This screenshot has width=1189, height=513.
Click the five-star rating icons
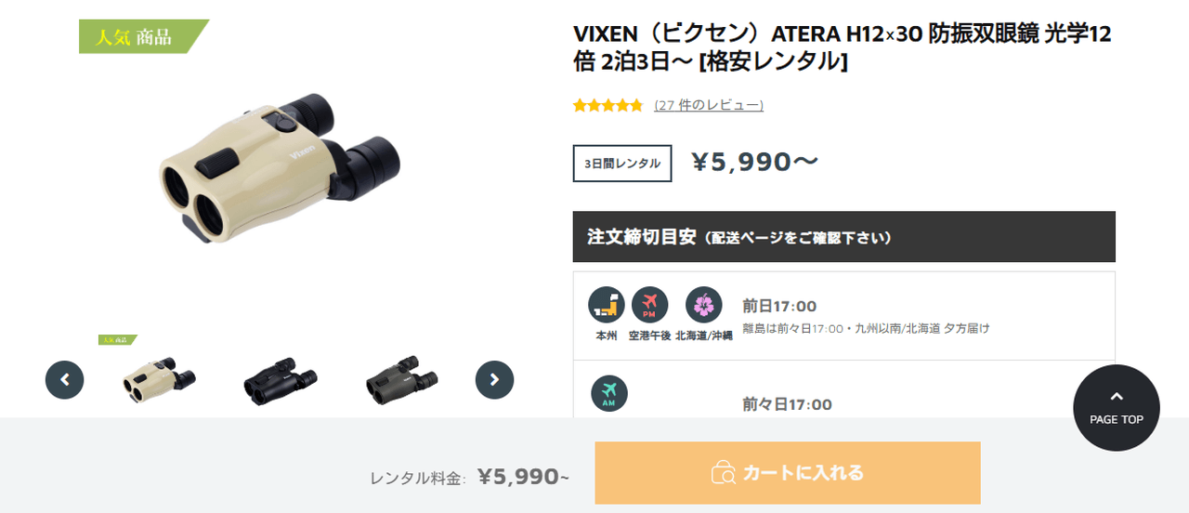(608, 106)
